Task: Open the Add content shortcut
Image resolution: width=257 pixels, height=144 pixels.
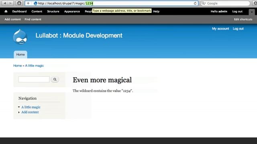Action: tap(12, 19)
